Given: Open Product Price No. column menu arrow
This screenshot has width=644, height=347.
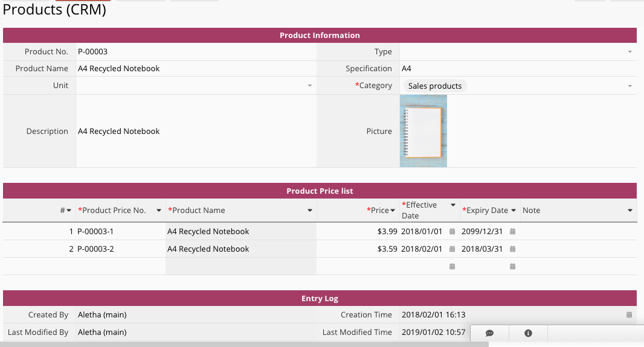Looking at the screenshot, I should click(x=159, y=211).
